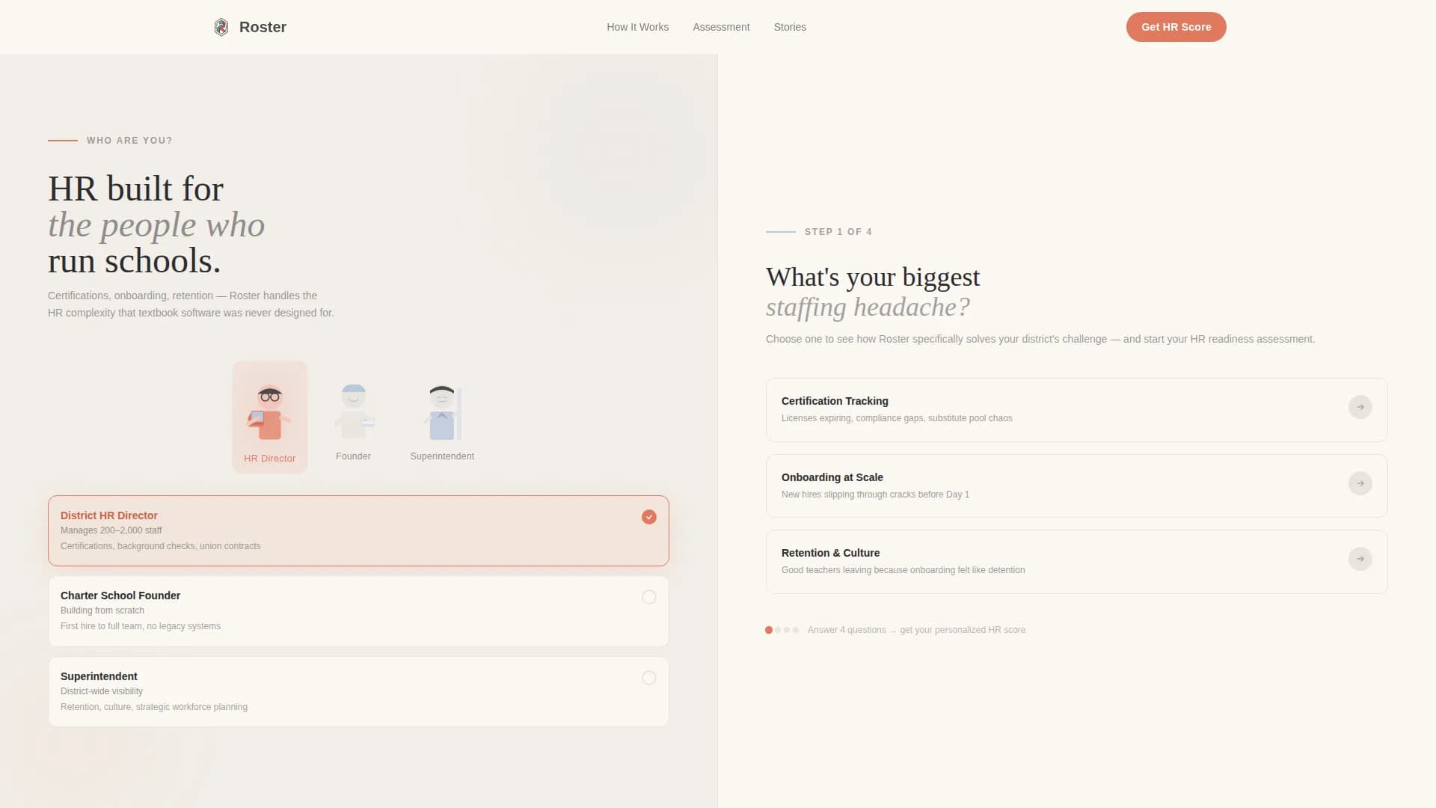
Task: Open How It Works nav item
Action: pyautogui.click(x=637, y=27)
